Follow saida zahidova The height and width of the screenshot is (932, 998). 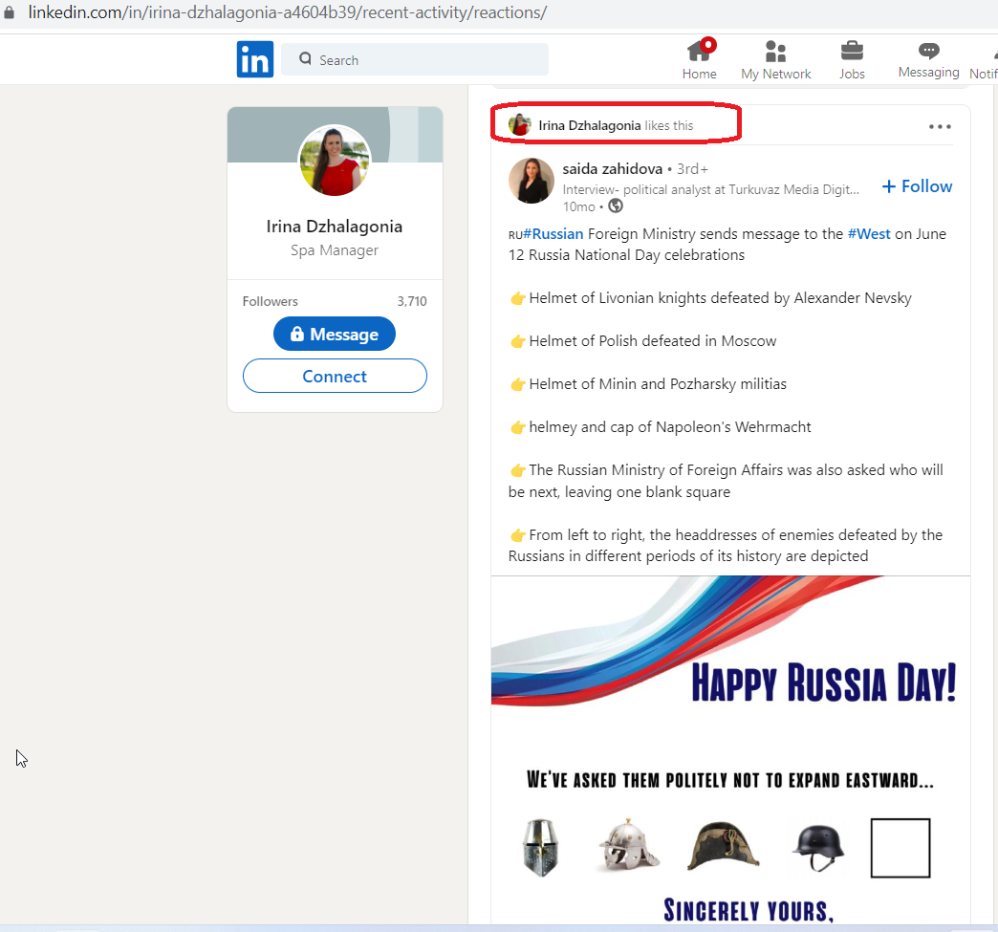click(x=917, y=185)
